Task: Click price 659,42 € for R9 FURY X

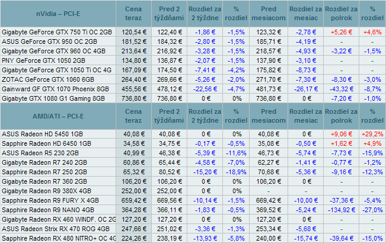Action: click(x=133, y=200)
